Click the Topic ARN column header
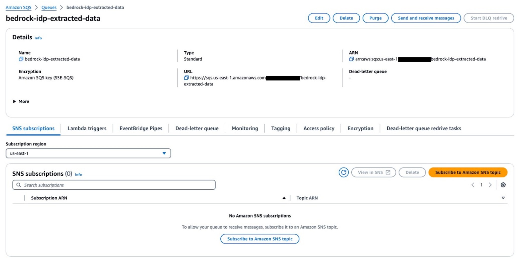 (307, 198)
